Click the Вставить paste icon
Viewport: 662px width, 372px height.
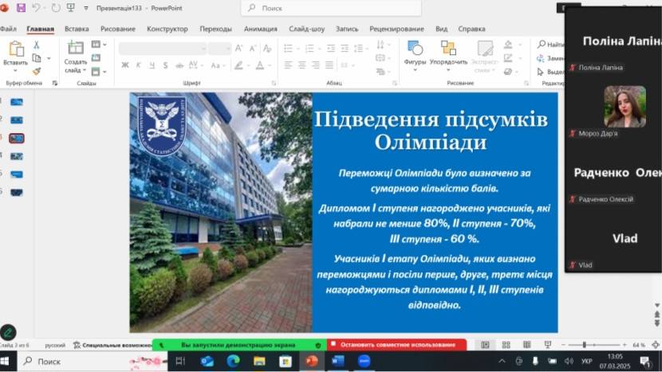(15, 49)
